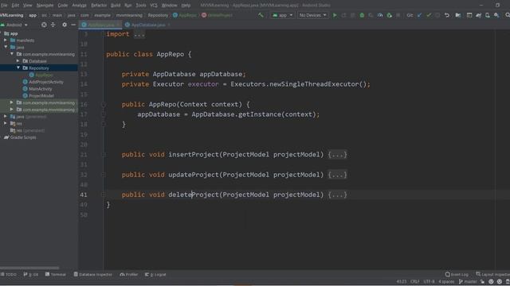Click the CRLF line separator in status bar
The height and width of the screenshot is (286, 510).
(x=414, y=281)
